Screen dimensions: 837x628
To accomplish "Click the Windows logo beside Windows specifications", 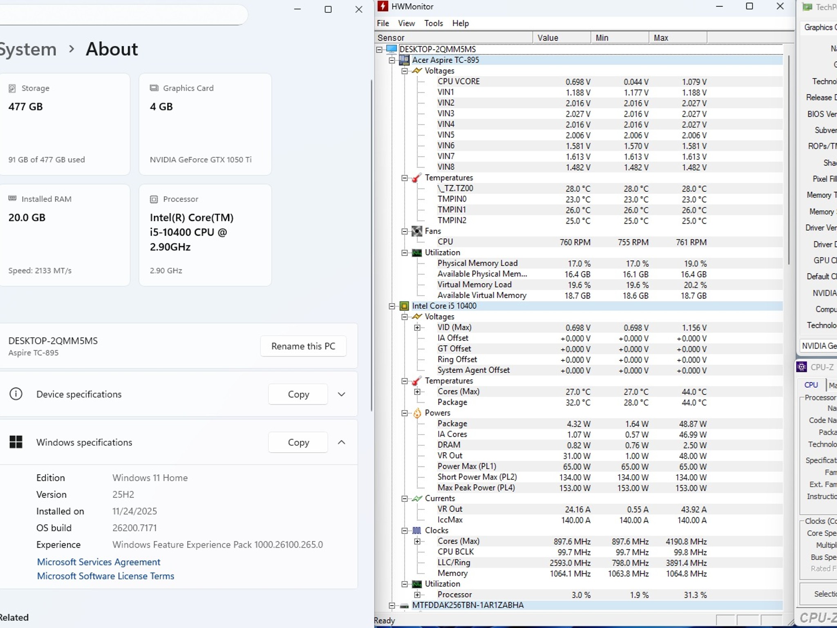I will (x=16, y=442).
